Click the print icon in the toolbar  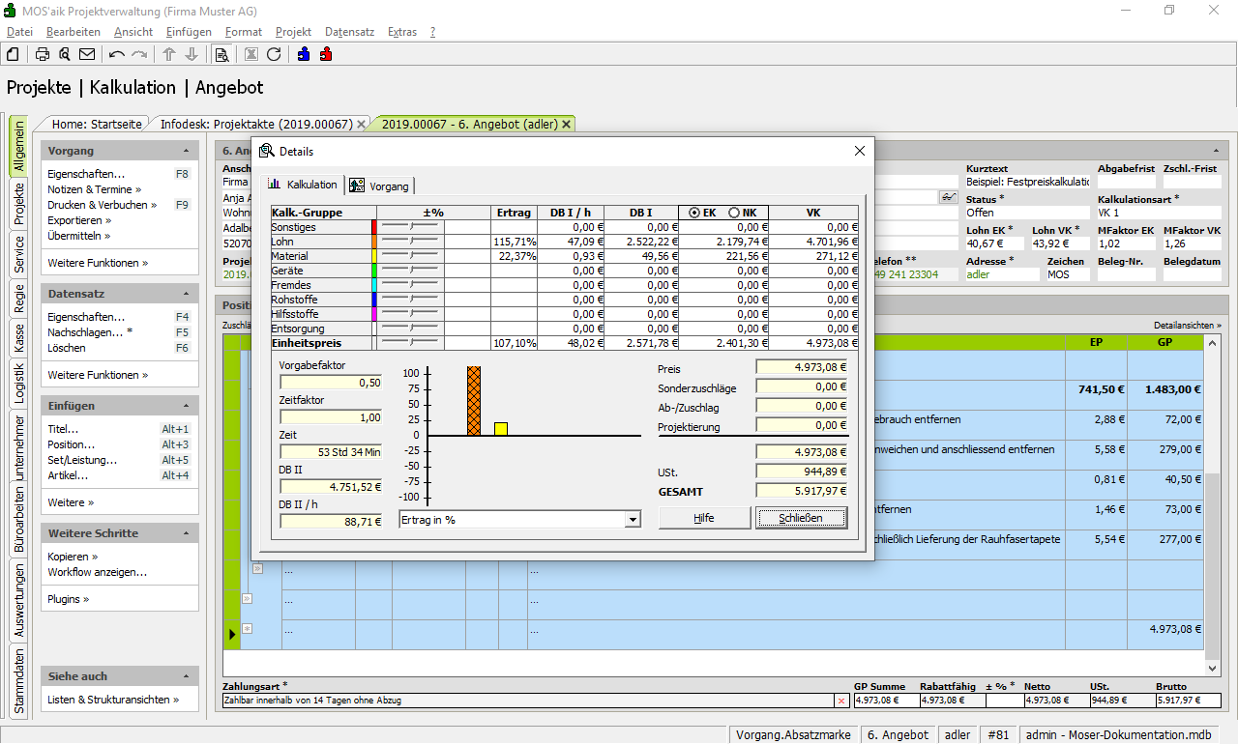43,54
